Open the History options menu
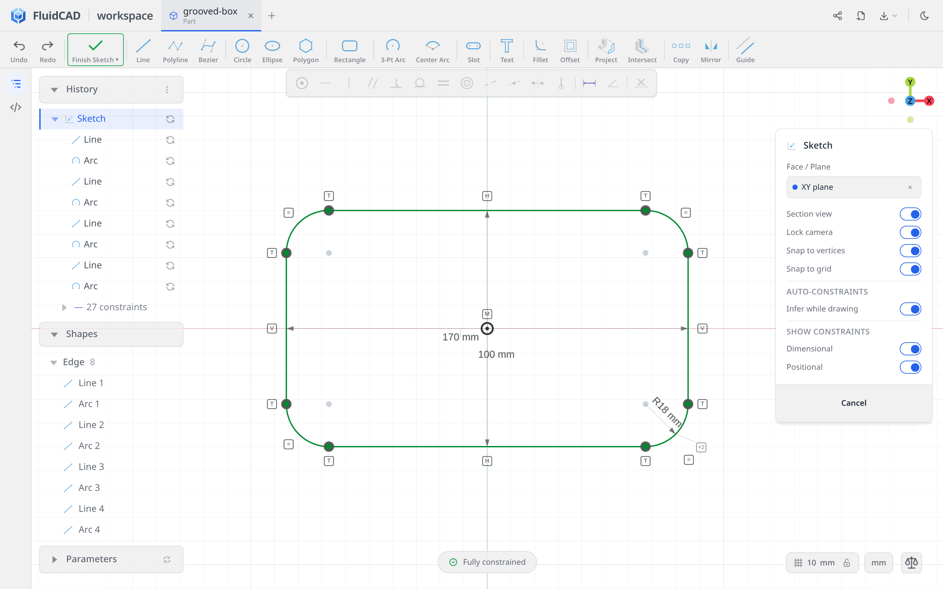 (167, 90)
